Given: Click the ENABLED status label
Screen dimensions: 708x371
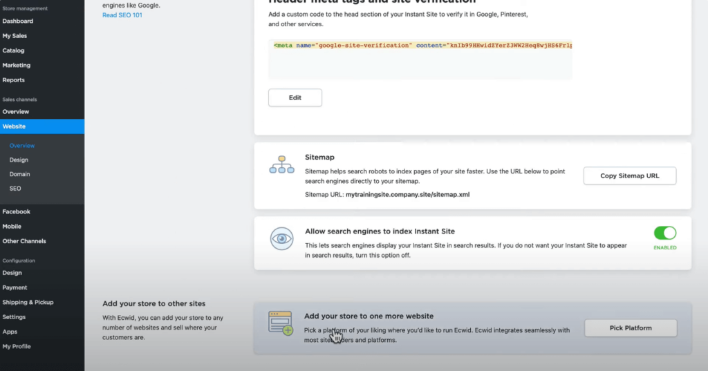Looking at the screenshot, I should click(665, 247).
